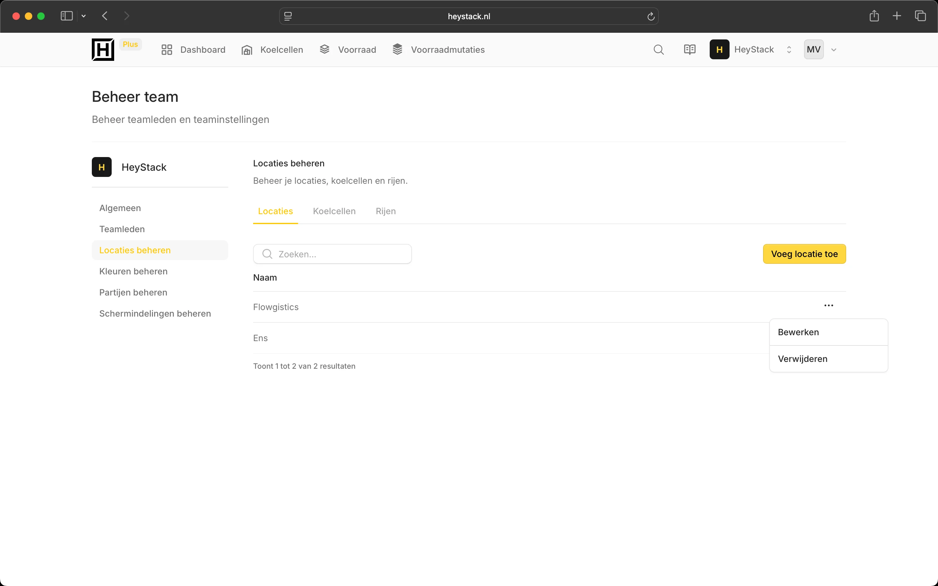Open the three-dots menu for Flowgistics

click(x=829, y=305)
